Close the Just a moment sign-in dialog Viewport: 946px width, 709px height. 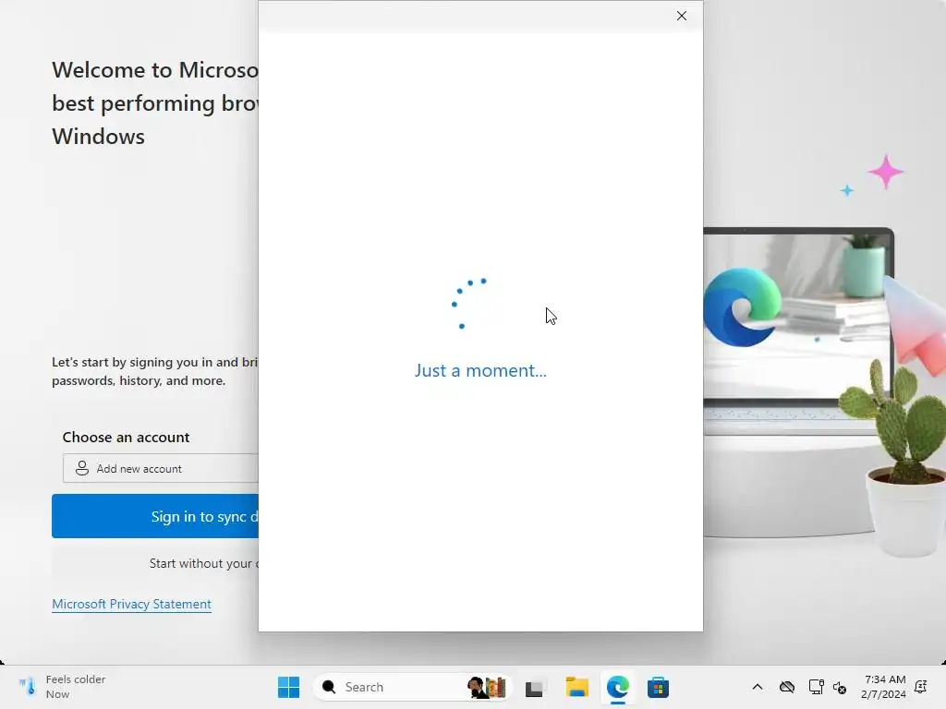tap(681, 16)
